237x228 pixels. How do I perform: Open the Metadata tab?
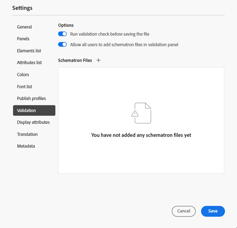pyautogui.click(x=26, y=146)
